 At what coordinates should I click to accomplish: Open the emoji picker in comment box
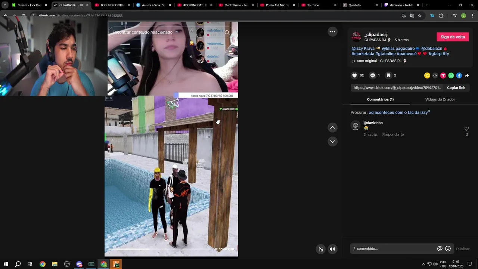pyautogui.click(x=448, y=249)
